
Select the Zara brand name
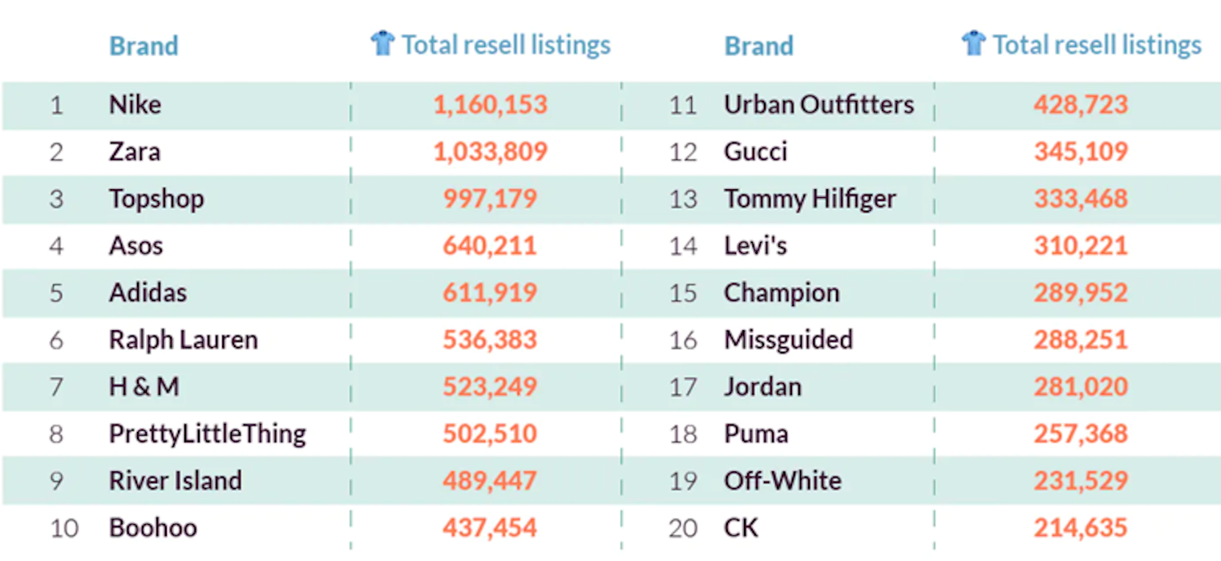pyautogui.click(x=135, y=151)
